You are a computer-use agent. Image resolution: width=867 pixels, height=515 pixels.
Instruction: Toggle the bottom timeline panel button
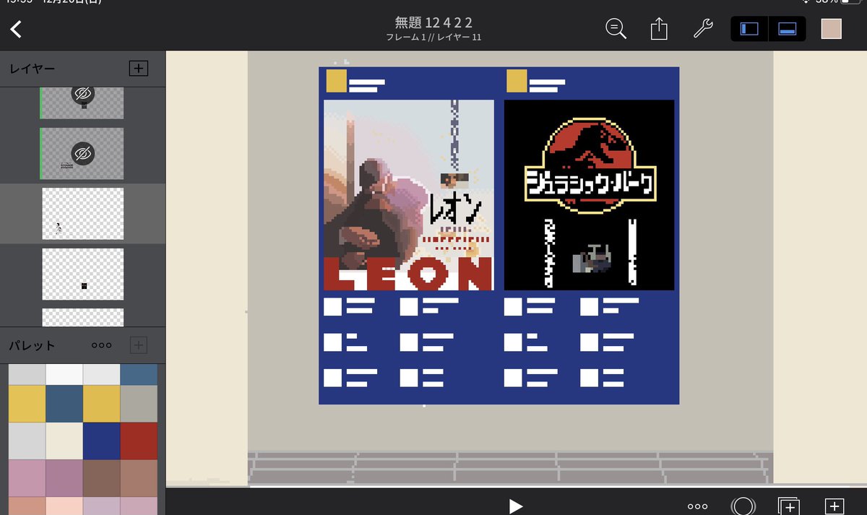tap(787, 29)
